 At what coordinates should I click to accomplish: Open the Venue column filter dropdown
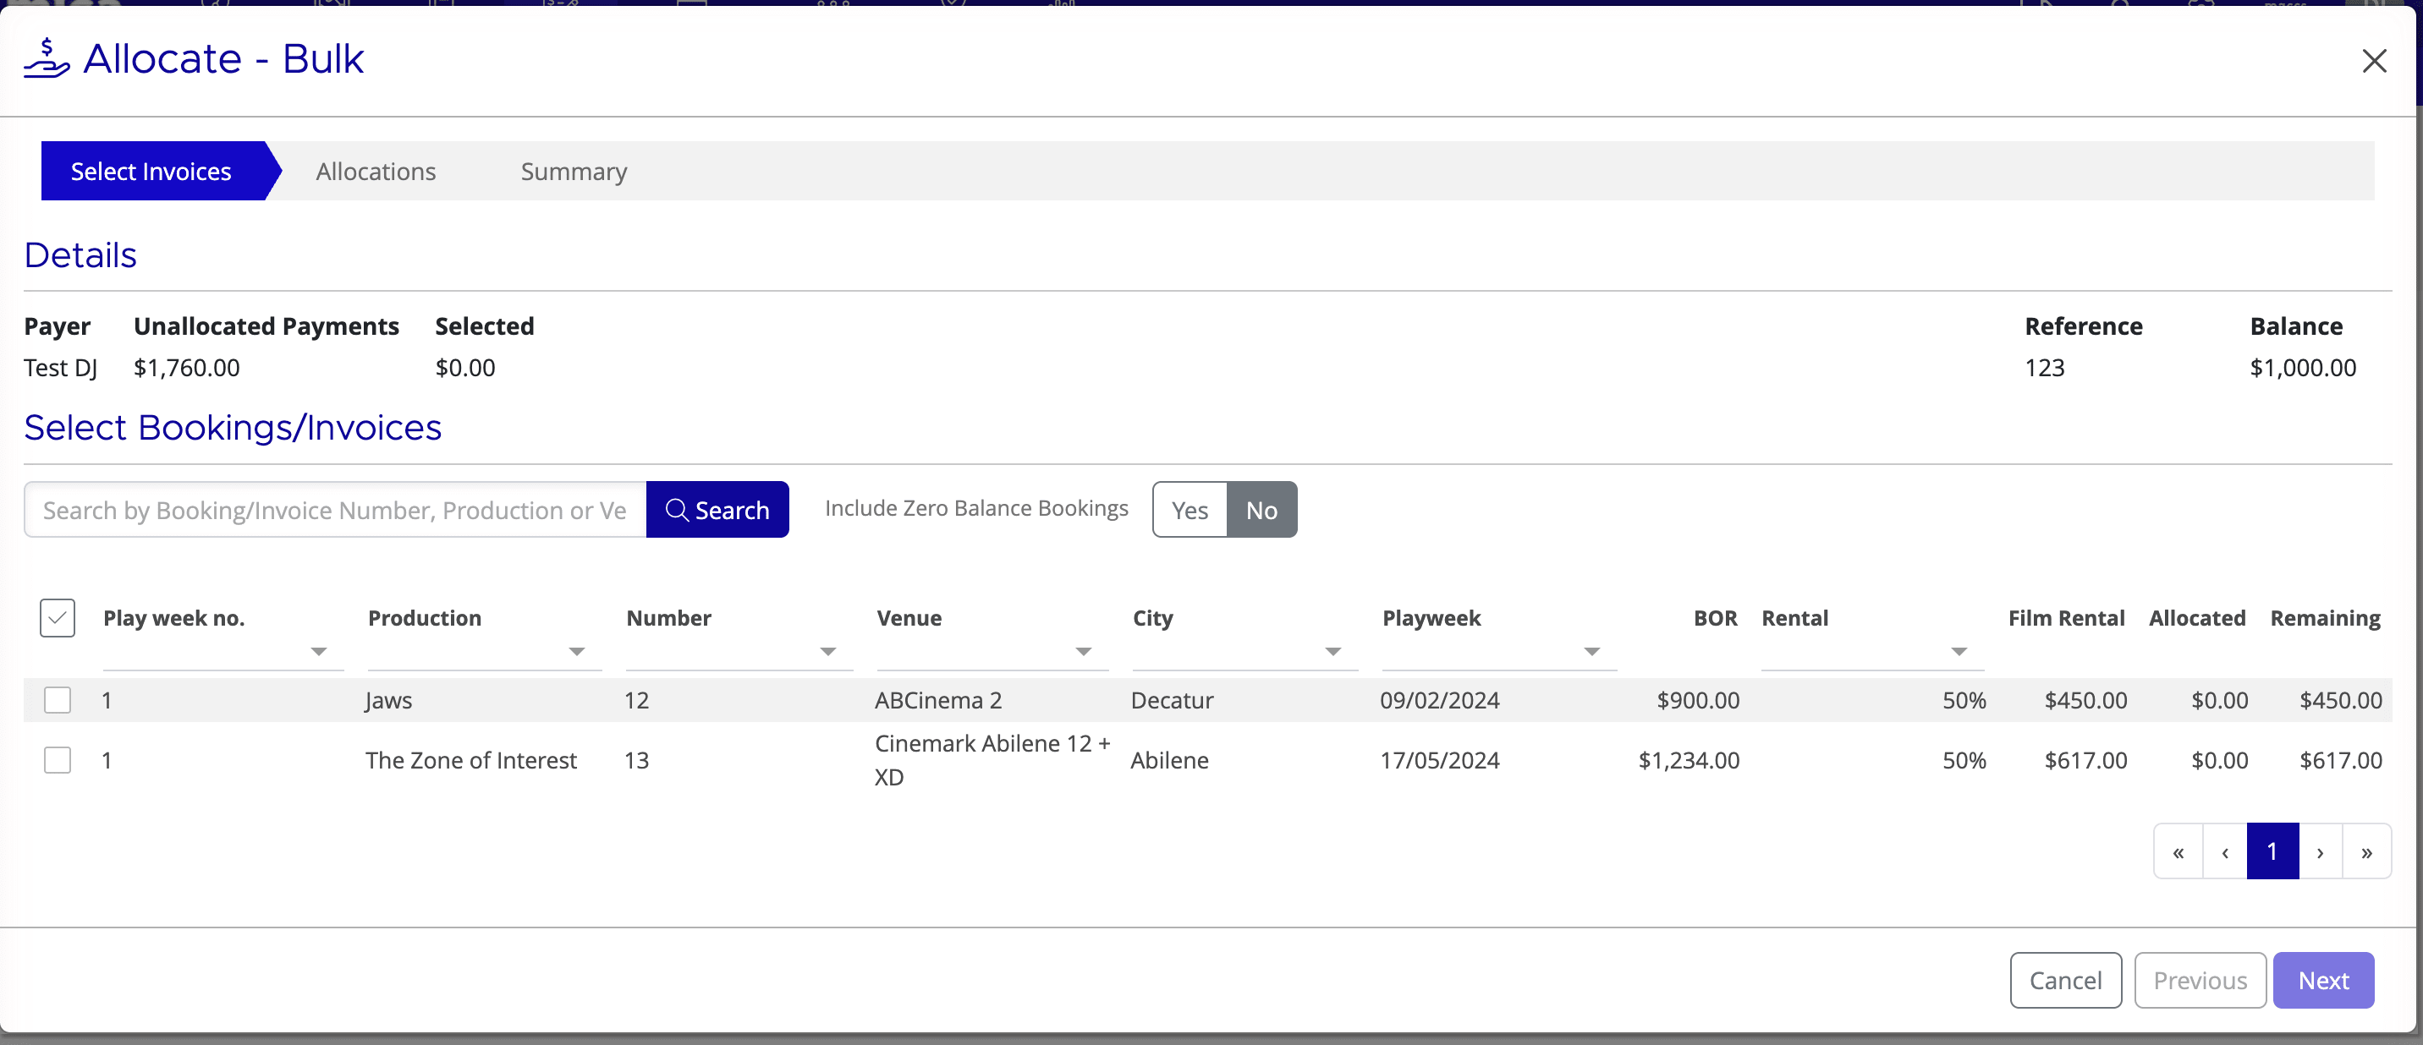pos(1084,651)
